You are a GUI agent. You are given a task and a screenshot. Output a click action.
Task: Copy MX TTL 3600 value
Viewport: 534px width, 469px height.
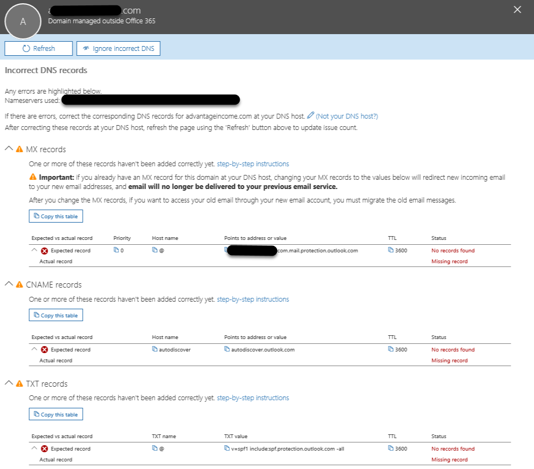(391, 250)
